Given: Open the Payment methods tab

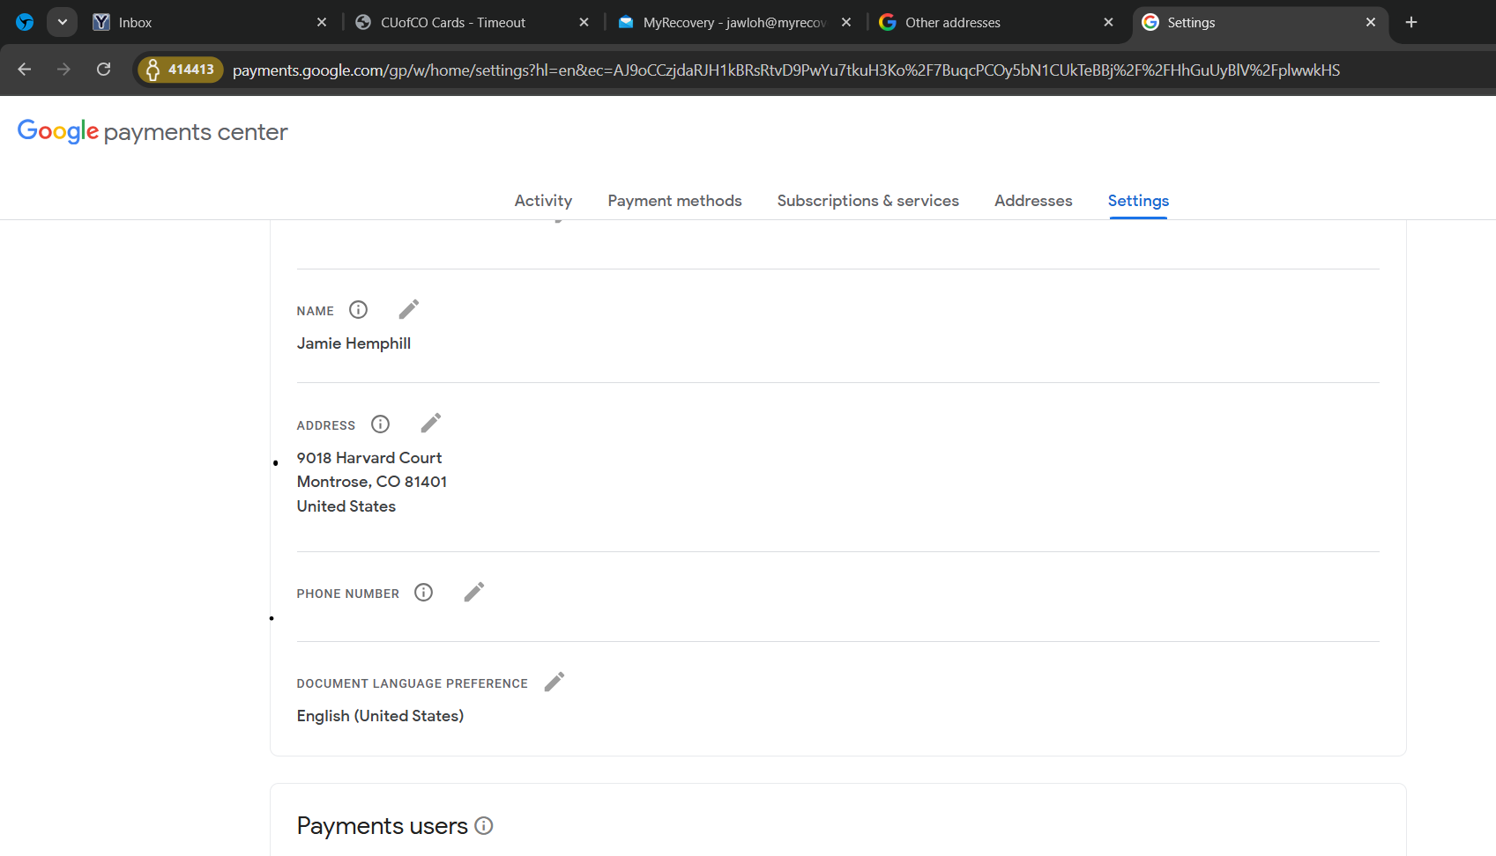Looking at the screenshot, I should (x=674, y=201).
